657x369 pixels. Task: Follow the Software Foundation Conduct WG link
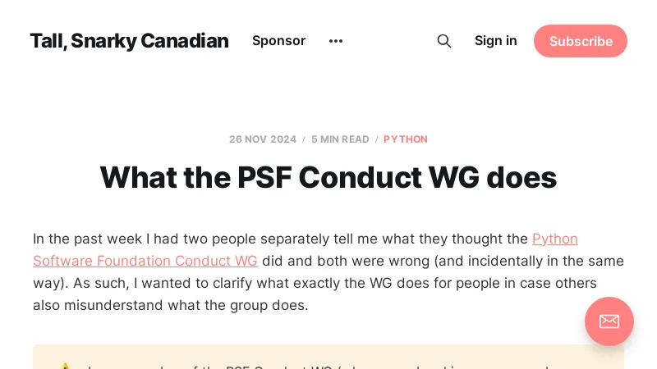145,261
